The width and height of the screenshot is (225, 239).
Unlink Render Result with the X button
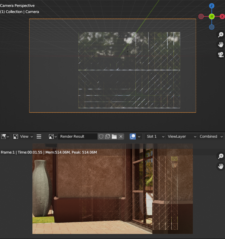click(x=121, y=136)
